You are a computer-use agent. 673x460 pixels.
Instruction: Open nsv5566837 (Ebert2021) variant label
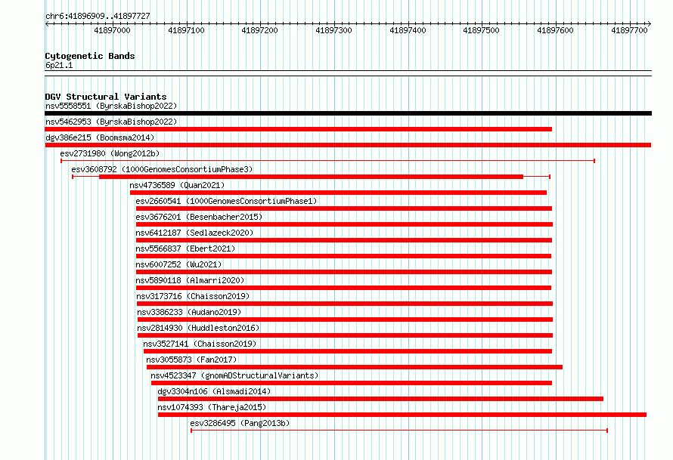pos(185,249)
